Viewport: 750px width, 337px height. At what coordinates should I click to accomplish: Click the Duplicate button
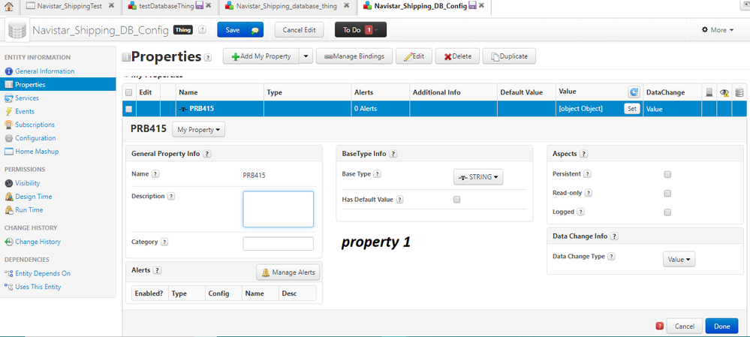coord(509,56)
